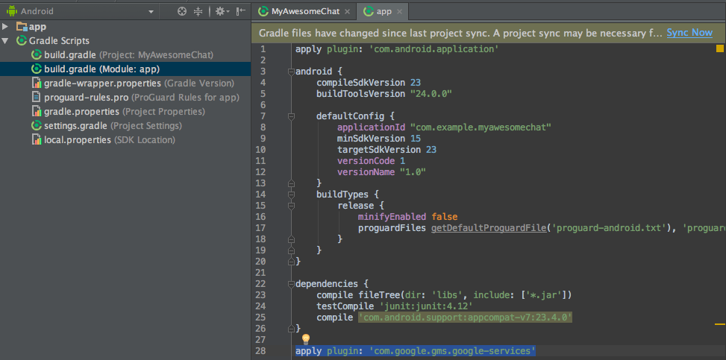
Task: Click the targetSdkVersion 23 line
Action: (x=387, y=150)
